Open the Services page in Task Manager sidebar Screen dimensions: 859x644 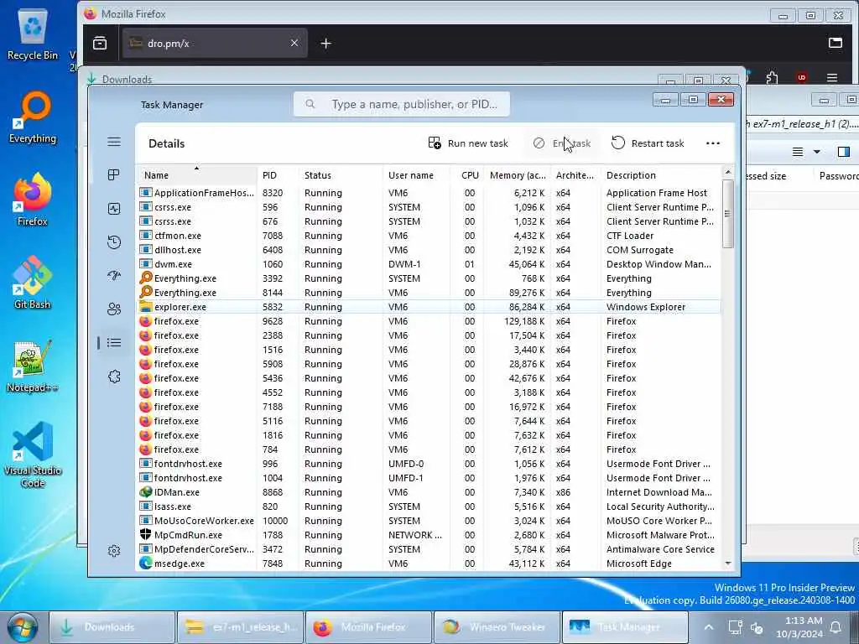click(114, 377)
